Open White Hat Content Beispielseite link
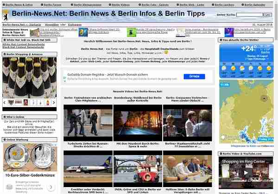The image size is (278, 194). [x=24, y=44]
